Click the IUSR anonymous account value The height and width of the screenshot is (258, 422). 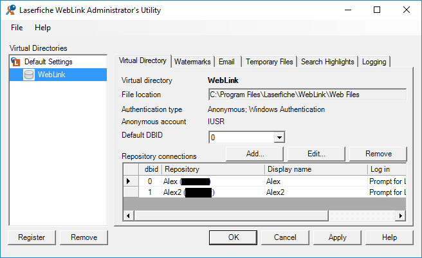click(216, 122)
